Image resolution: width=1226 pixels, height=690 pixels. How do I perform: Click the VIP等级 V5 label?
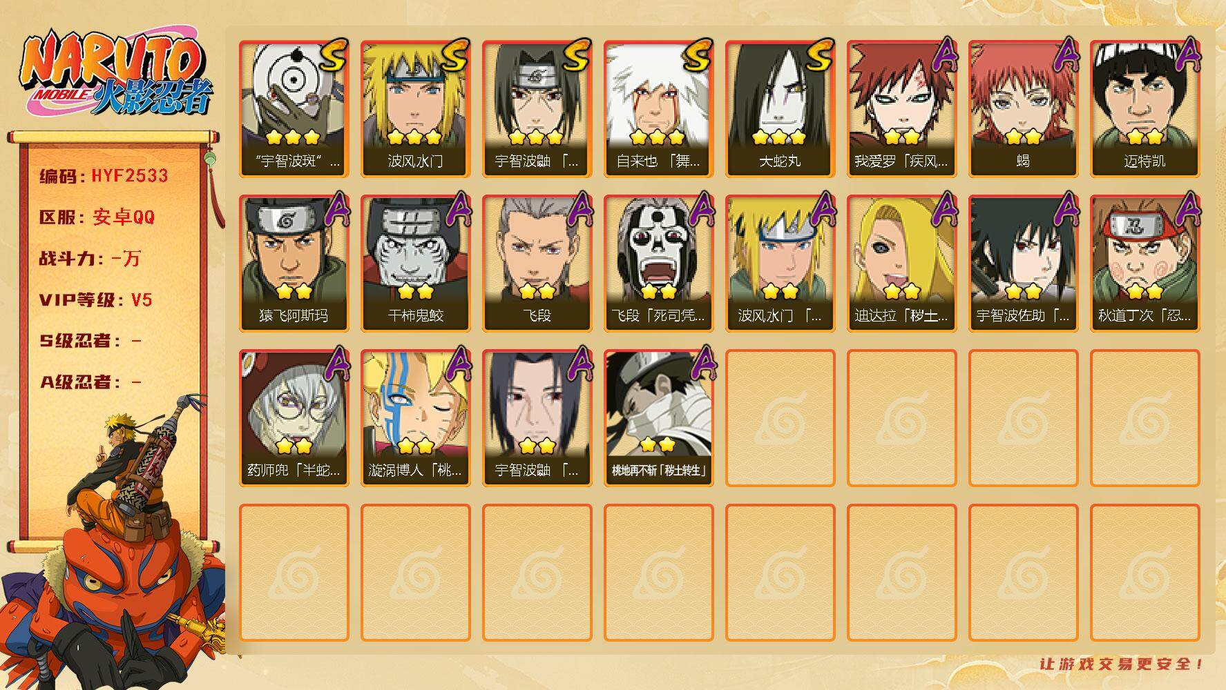pyautogui.click(x=95, y=299)
